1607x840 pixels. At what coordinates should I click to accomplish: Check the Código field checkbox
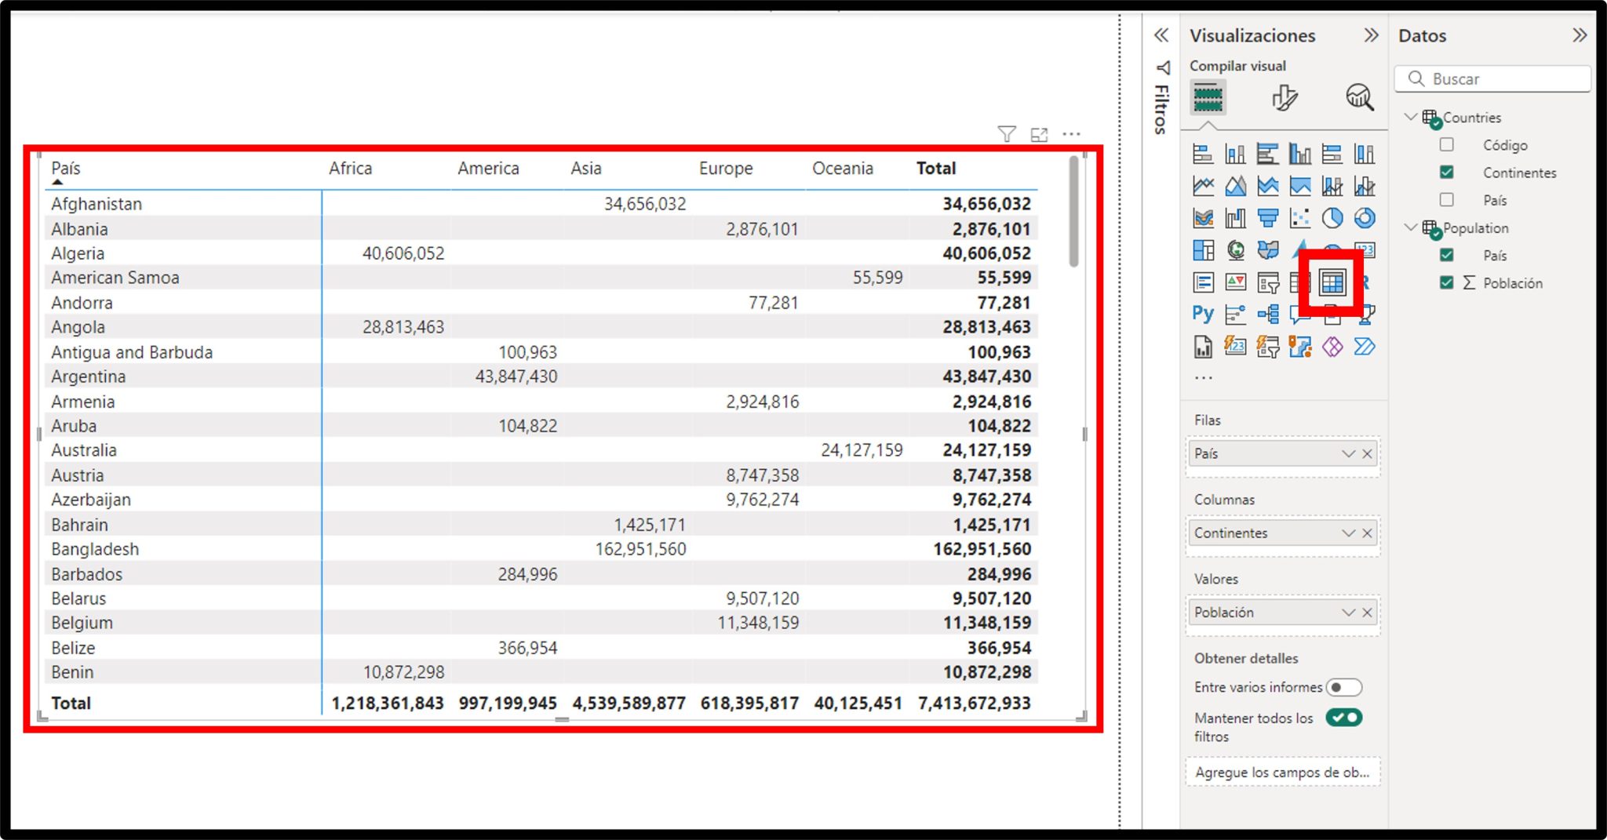tap(1446, 144)
